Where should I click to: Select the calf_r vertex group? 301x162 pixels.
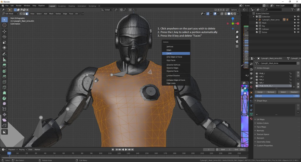[262, 76]
